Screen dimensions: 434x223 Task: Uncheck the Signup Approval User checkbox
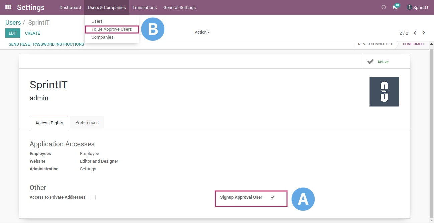point(272,197)
